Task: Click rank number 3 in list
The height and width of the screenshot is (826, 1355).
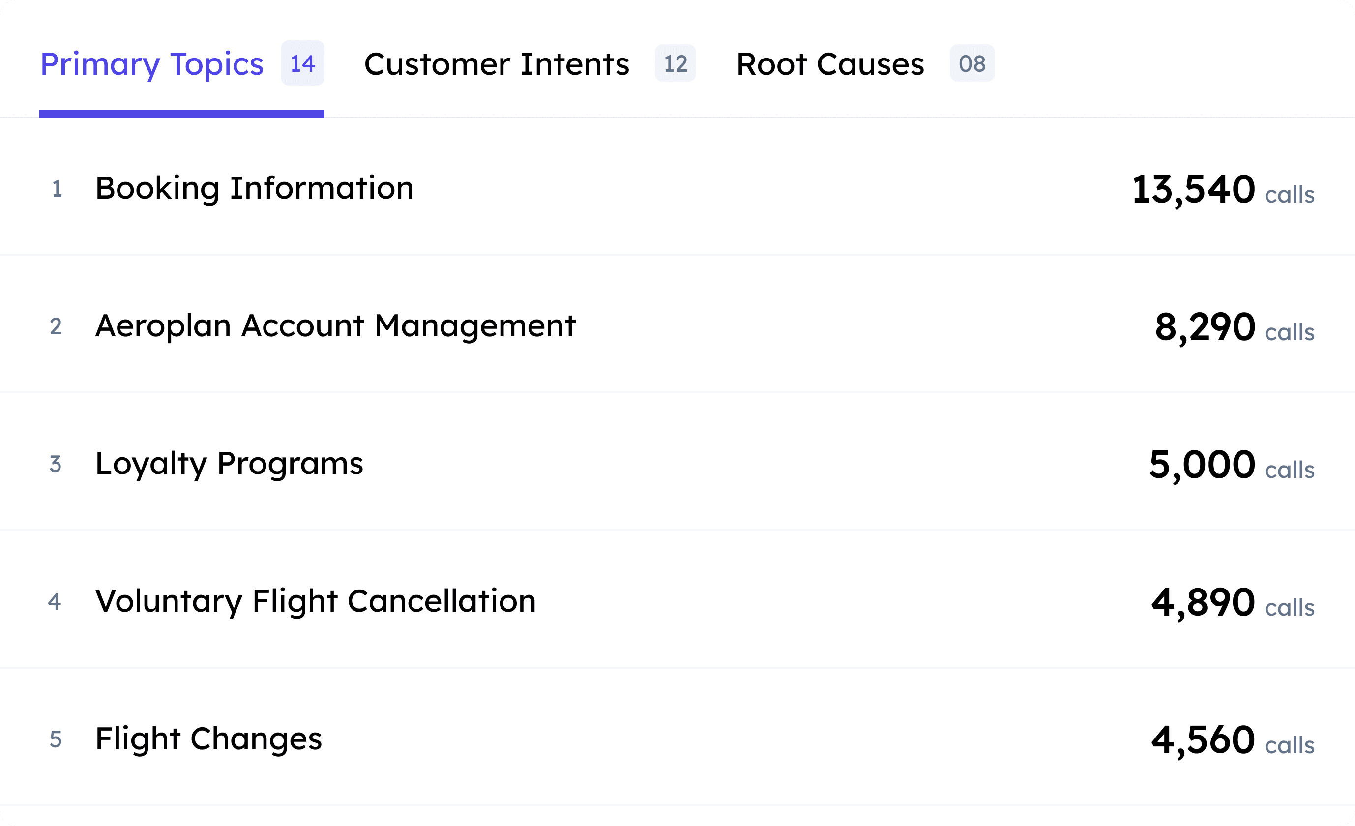Action: pyautogui.click(x=56, y=464)
